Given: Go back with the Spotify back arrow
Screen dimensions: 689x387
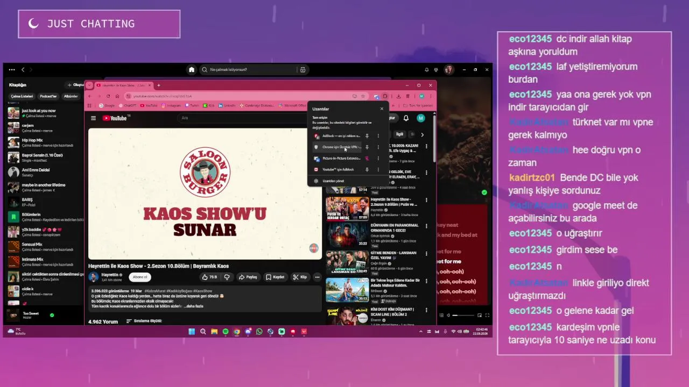Looking at the screenshot, I should (23, 69).
